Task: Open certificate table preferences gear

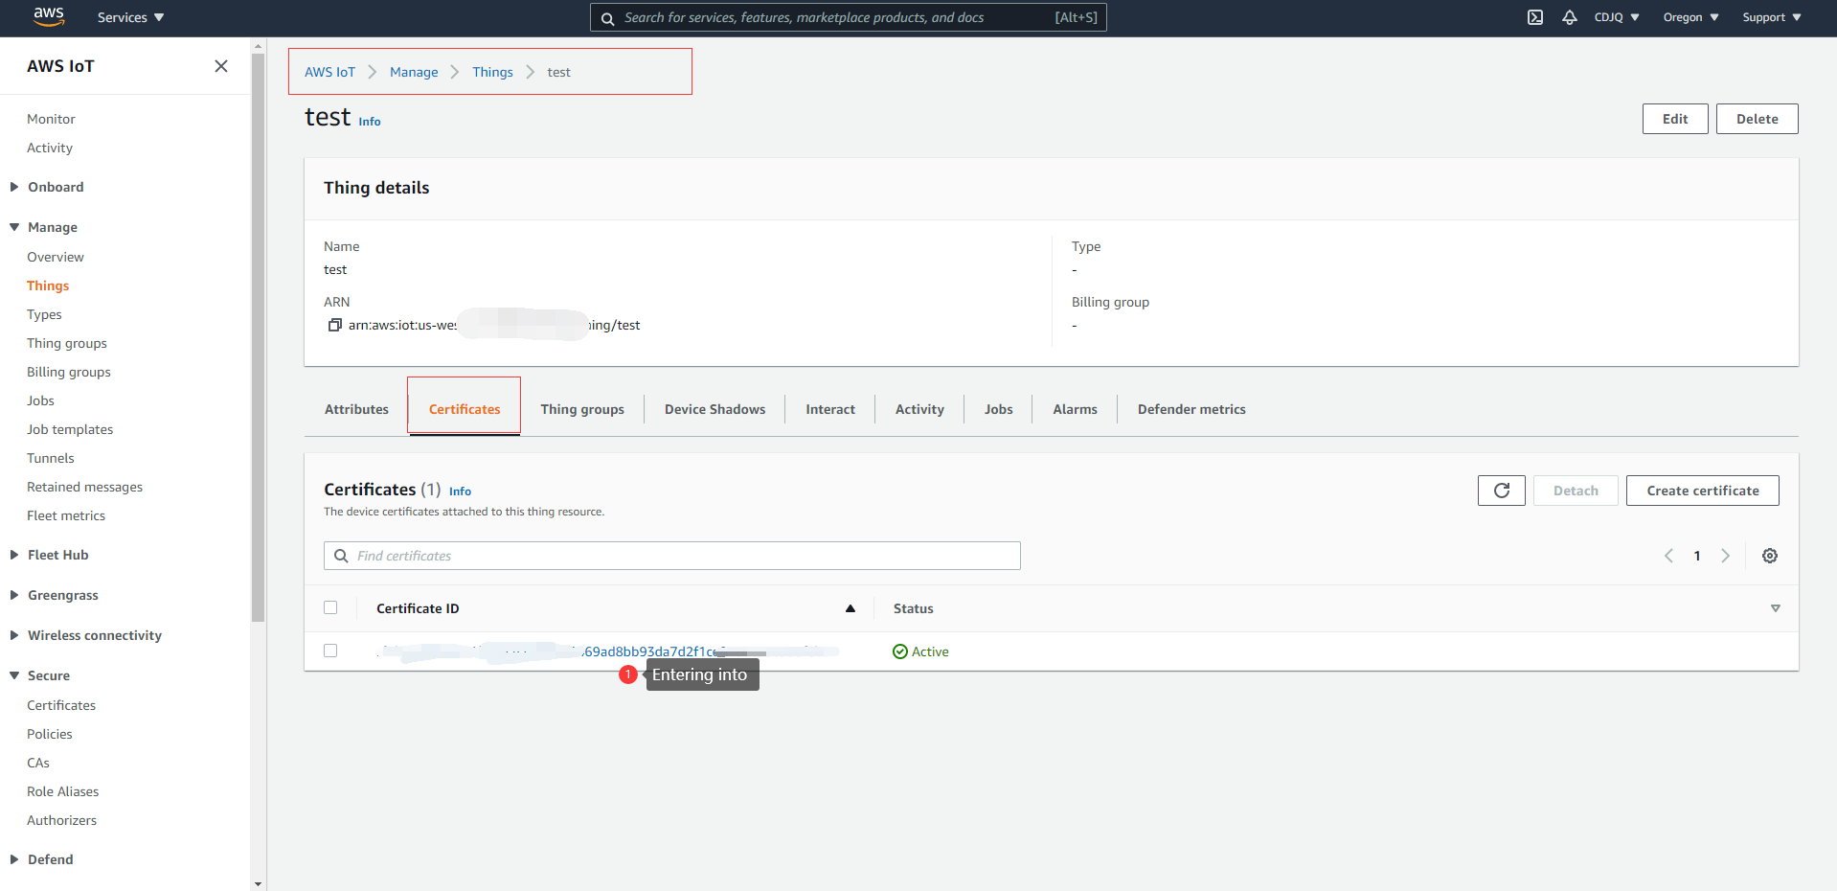Action: pyautogui.click(x=1770, y=556)
